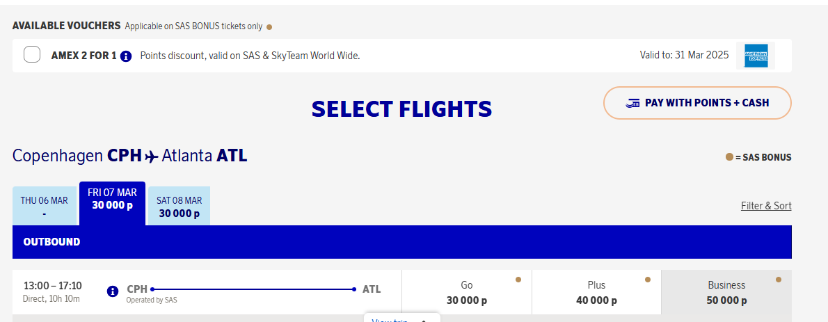This screenshot has height=322, width=828.
Task: Open flight info icon next to CPH
Action: [113, 291]
